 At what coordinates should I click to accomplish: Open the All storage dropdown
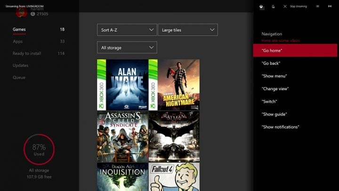127,48
